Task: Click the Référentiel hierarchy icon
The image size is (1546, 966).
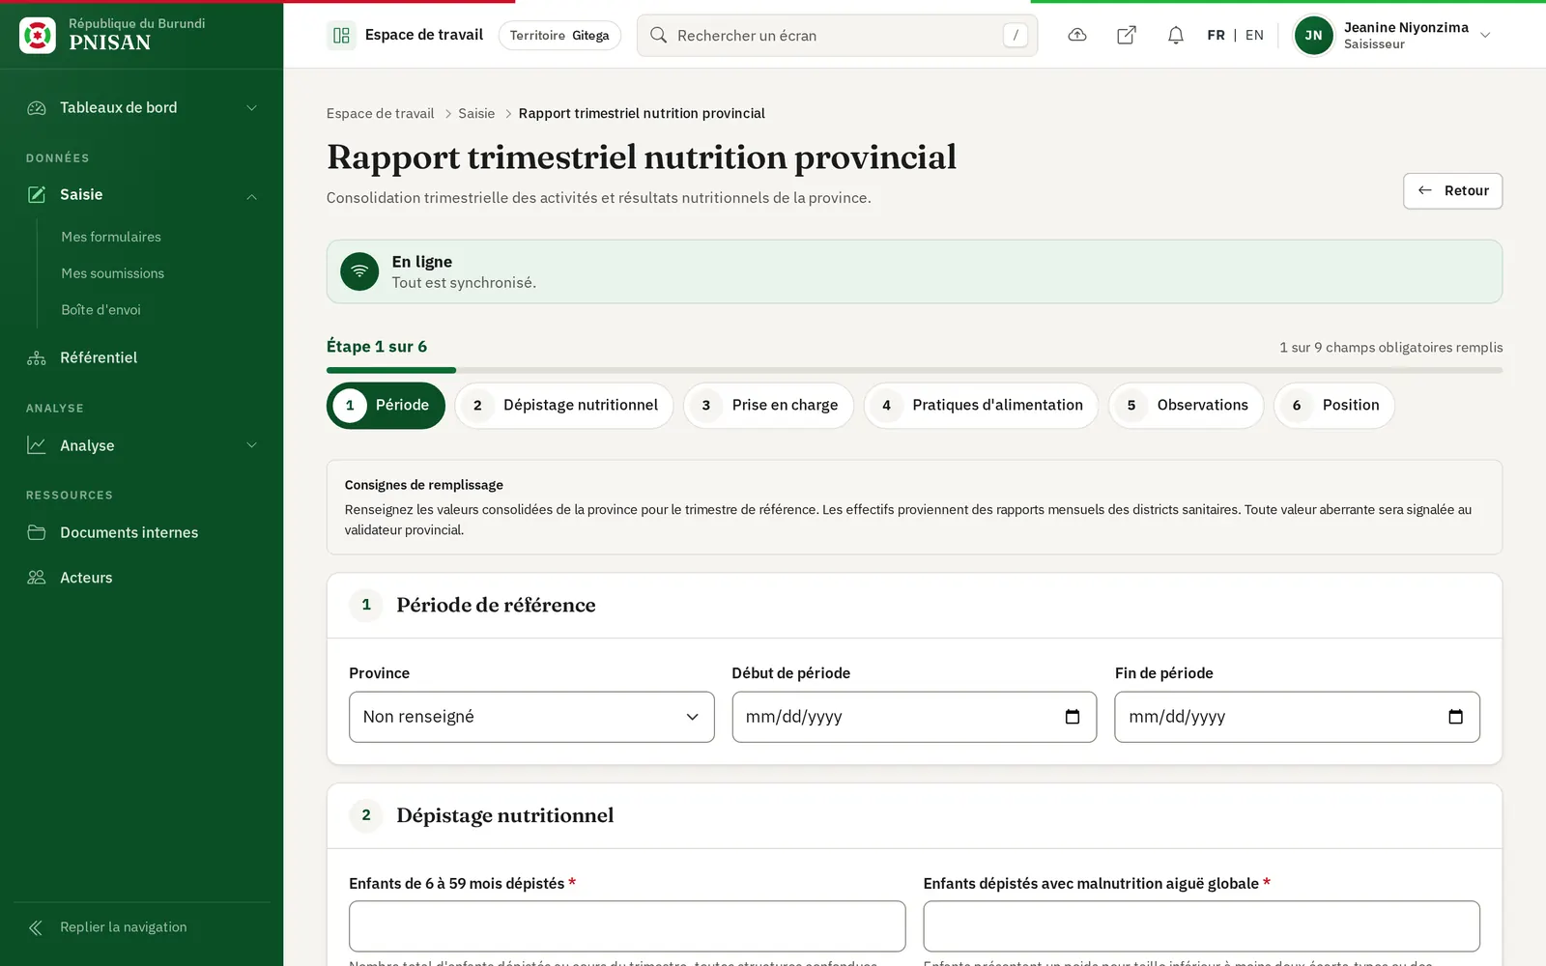Action: [37, 358]
